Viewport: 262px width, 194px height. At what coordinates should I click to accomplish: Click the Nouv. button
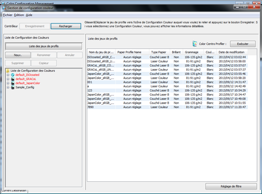tap(18, 55)
